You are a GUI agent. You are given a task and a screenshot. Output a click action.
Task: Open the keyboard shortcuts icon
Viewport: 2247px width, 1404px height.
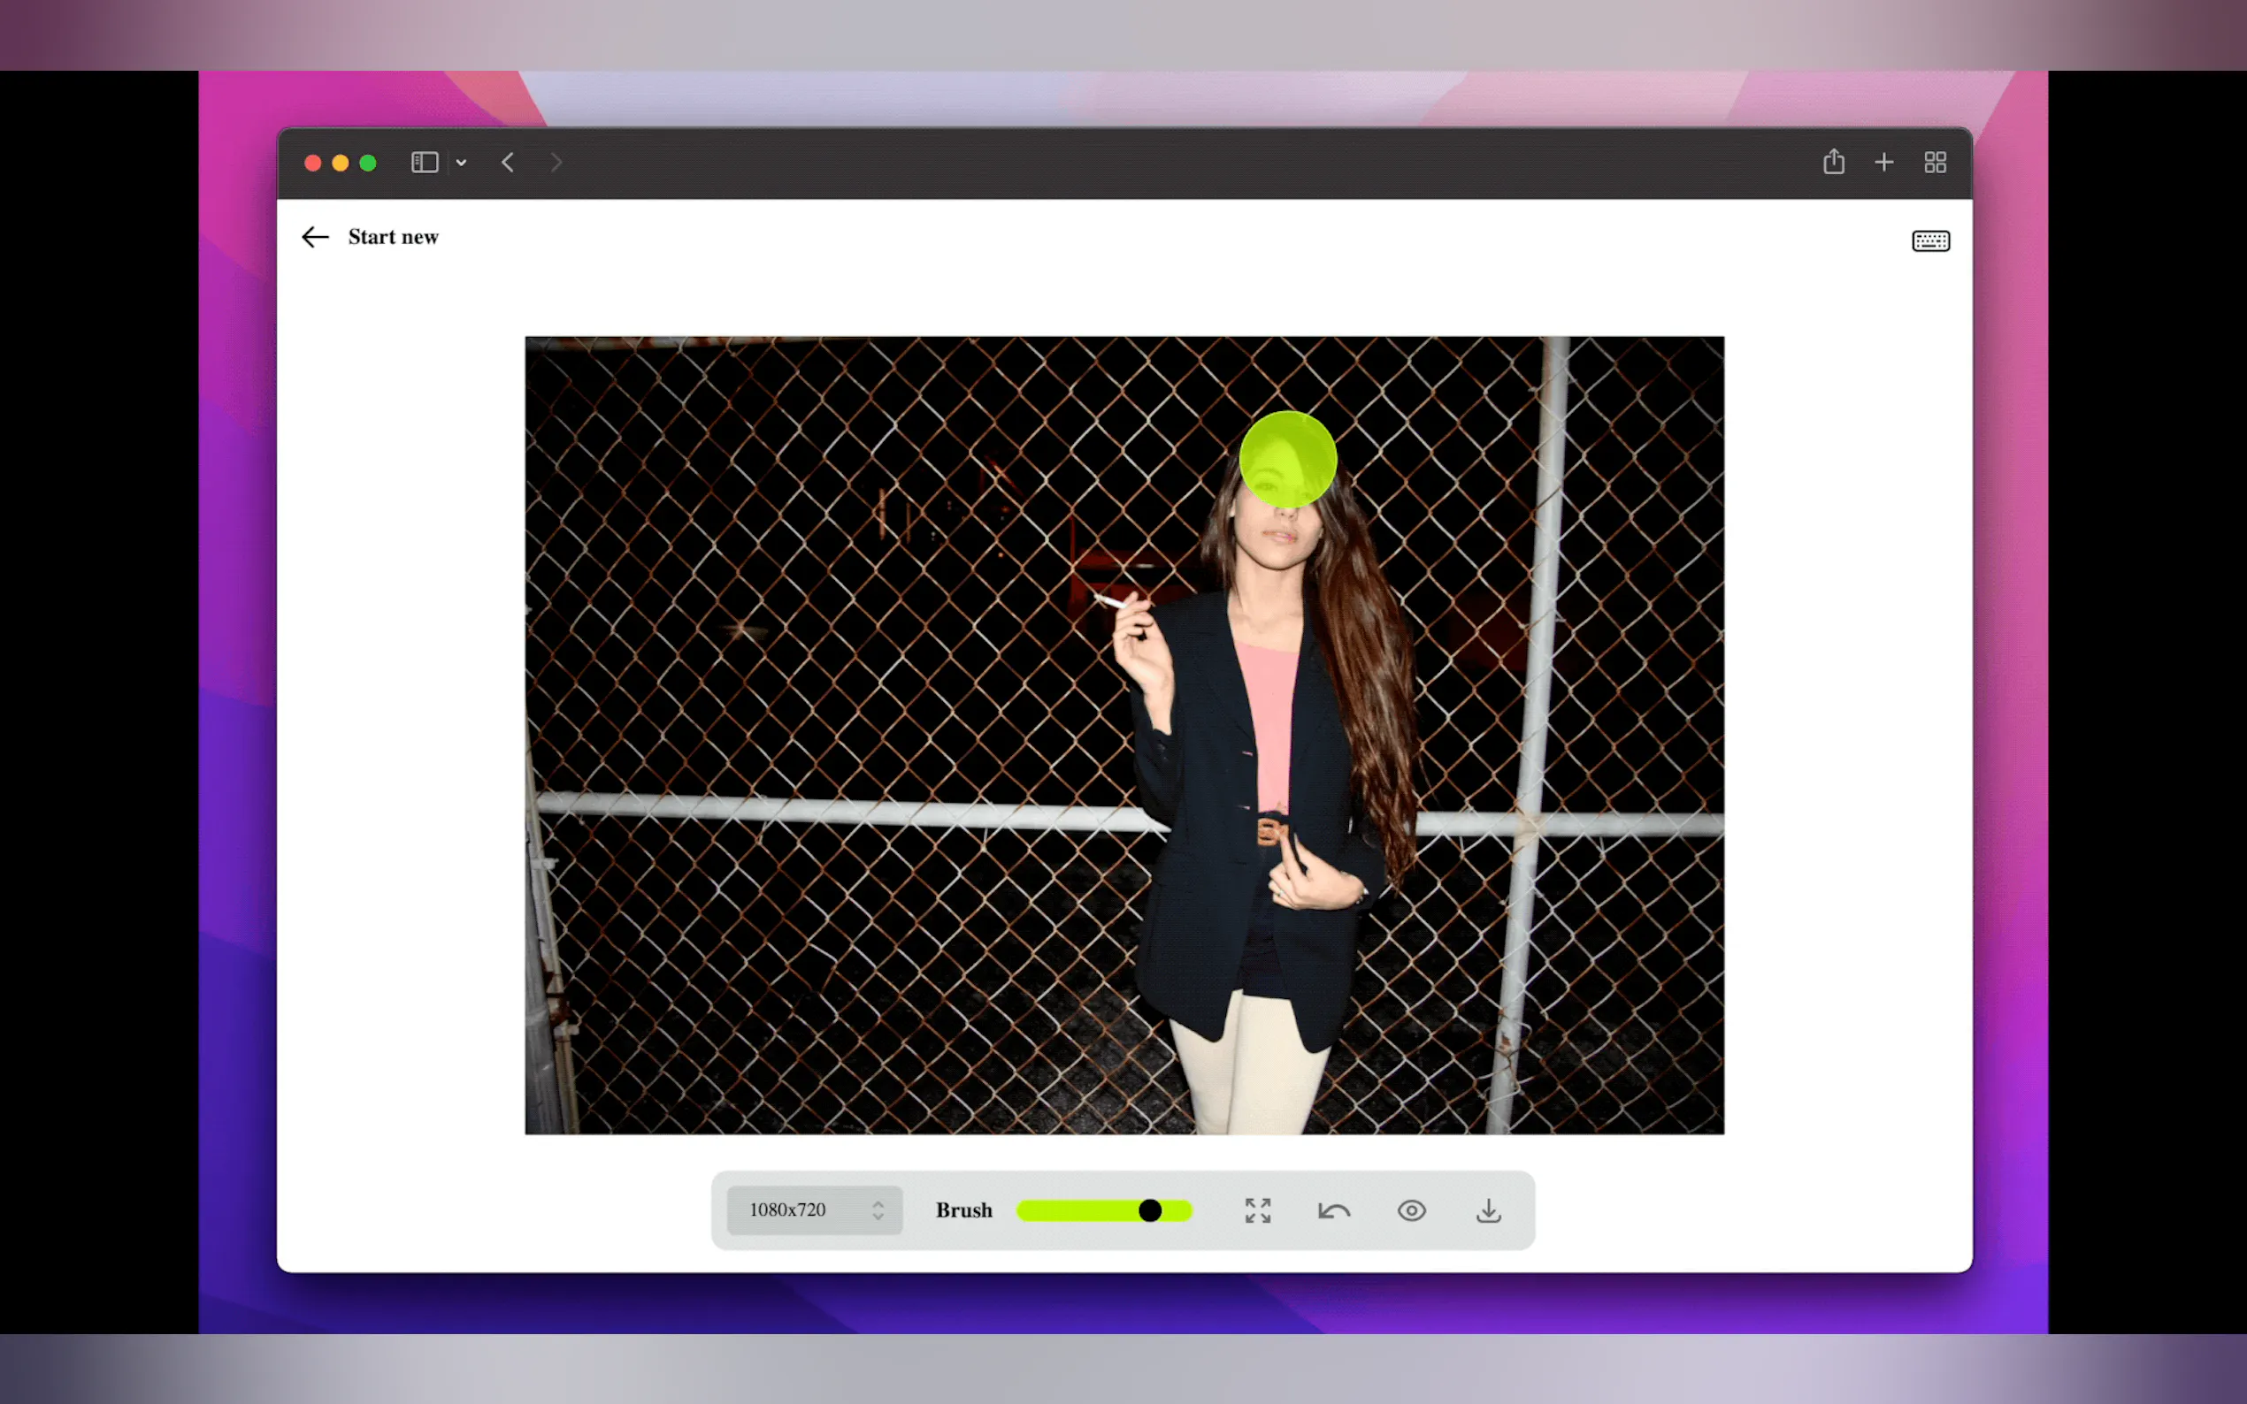pyautogui.click(x=1929, y=241)
